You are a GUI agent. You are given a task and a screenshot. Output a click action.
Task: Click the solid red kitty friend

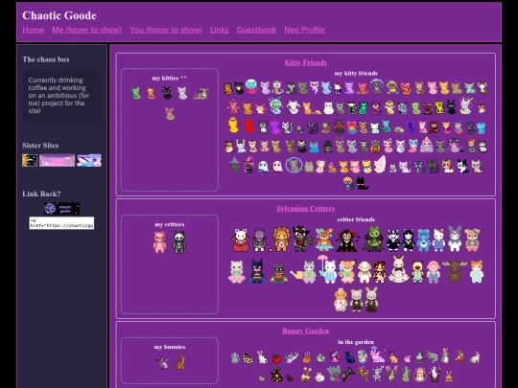coord(248,126)
